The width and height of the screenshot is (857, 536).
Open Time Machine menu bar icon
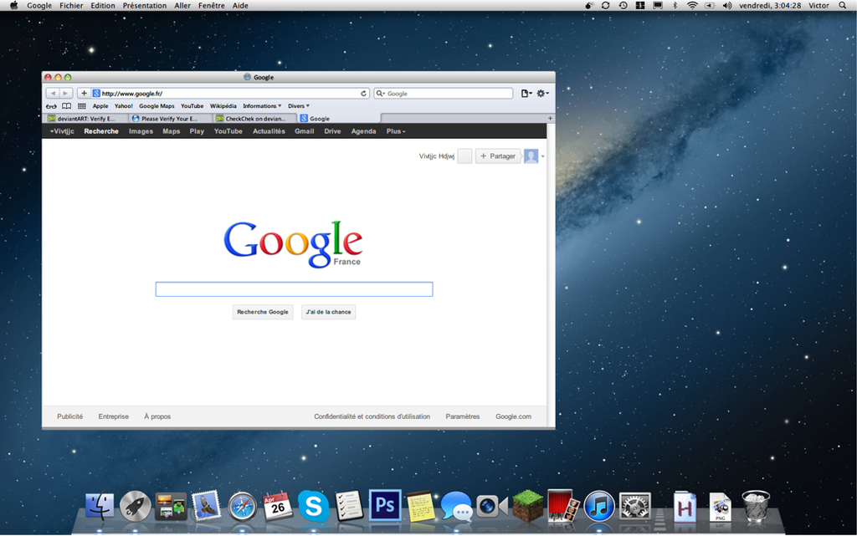[623, 6]
